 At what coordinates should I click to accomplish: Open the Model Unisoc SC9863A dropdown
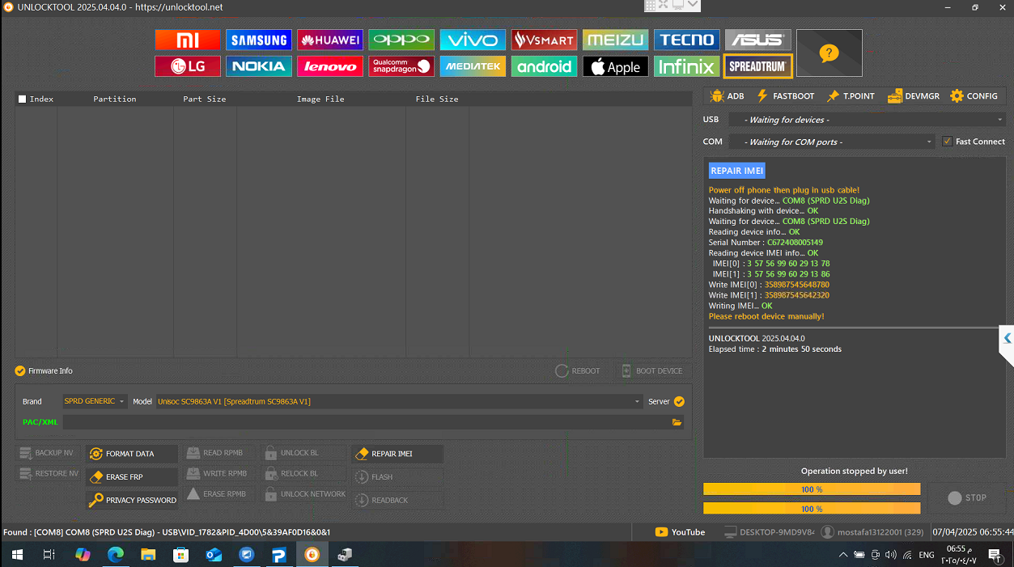(399, 401)
